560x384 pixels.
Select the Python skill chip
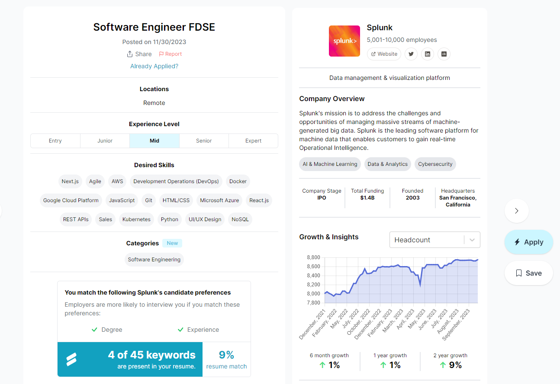pyautogui.click(x=169, y=219)
